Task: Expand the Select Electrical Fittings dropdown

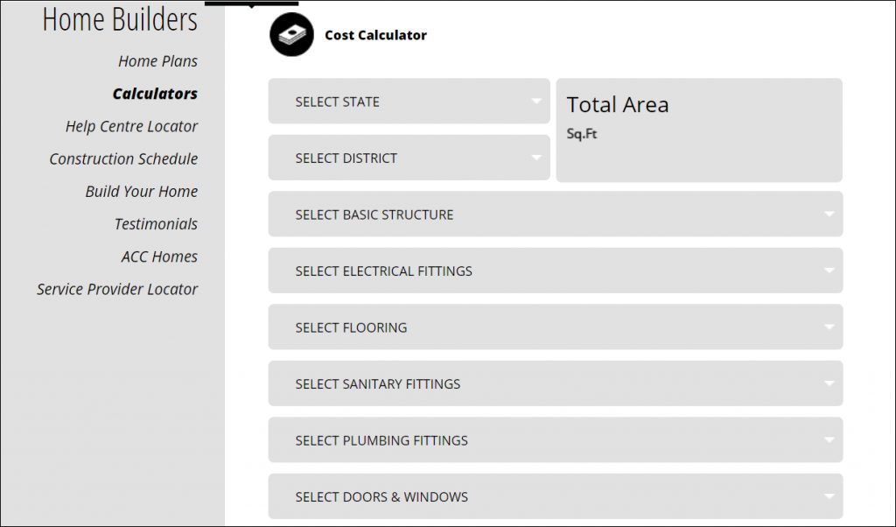Action: tap(555, 271)
